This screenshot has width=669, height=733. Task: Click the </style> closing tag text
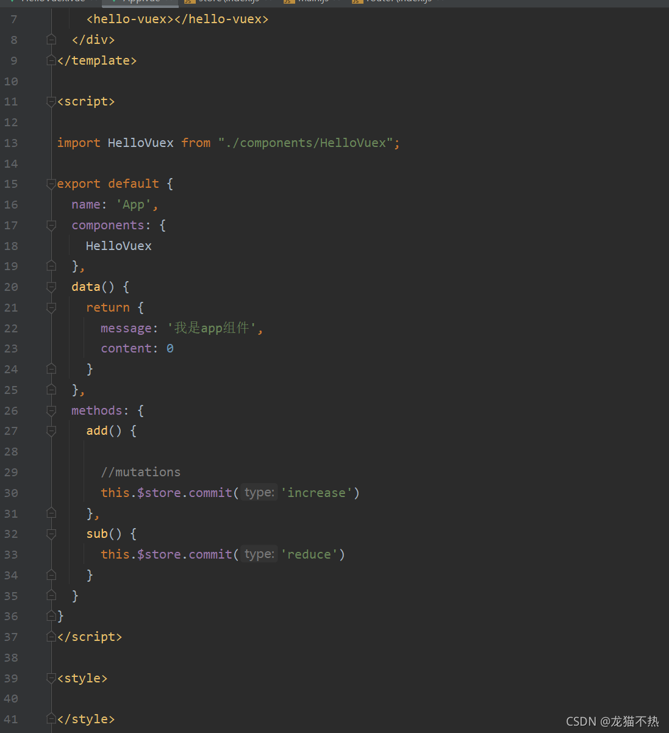[86, 720]
